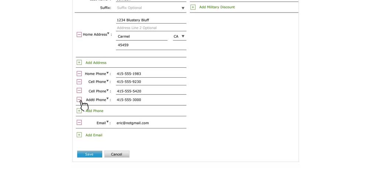The width and height of the screenshot is (369, 184).
Task: Change the Home Address type dropdown
Action: click(x=108, y=33)
